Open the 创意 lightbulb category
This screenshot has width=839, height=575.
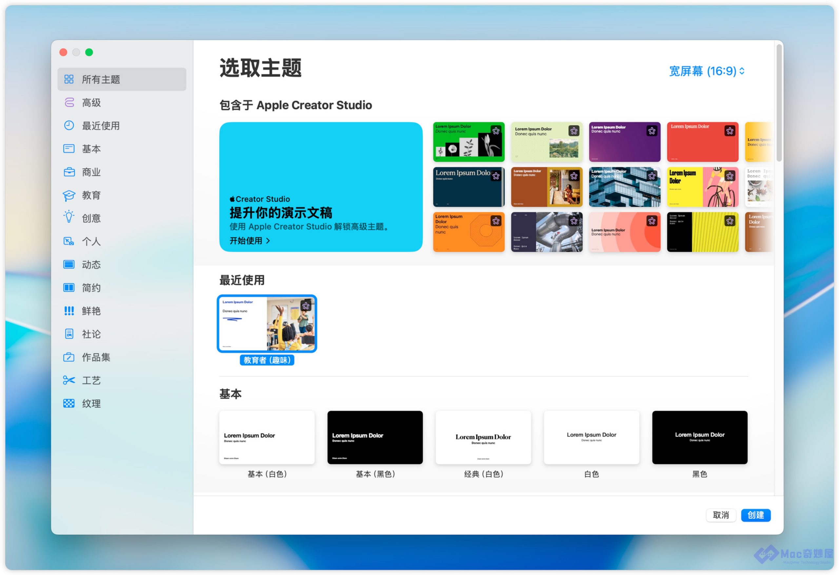(68, 218)
